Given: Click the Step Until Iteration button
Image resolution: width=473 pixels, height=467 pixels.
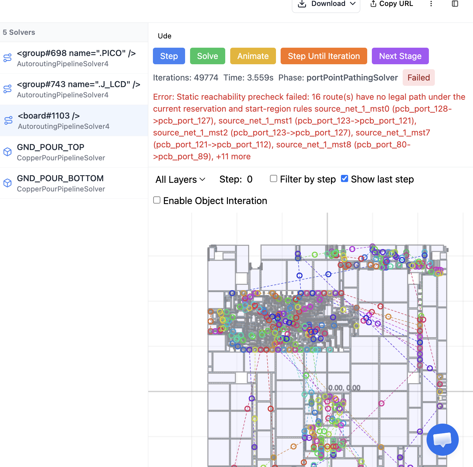Looking at the screenshot, I should point(324,56).
